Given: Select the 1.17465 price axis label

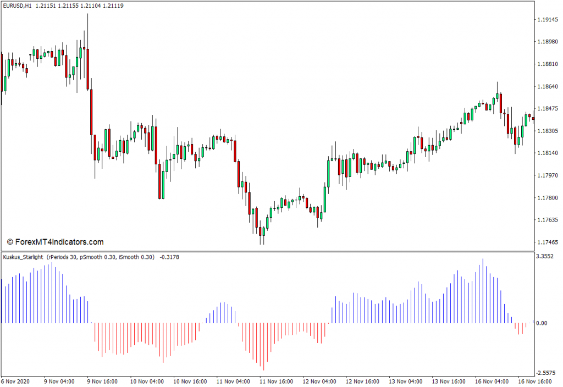Looking at the screenshot, I should (x=548, y=242).
